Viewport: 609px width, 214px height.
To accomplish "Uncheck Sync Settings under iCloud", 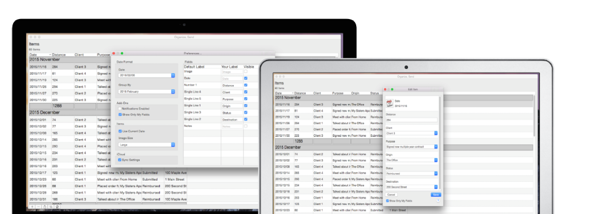I will pos(120,160).
